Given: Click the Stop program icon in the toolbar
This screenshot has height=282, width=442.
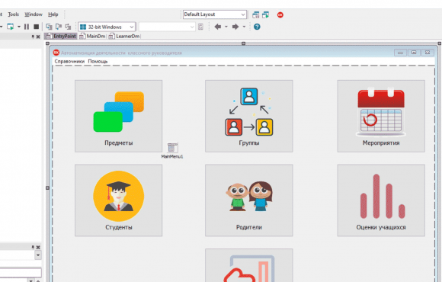Looking at the screenshot, I should tap(36, 27).
